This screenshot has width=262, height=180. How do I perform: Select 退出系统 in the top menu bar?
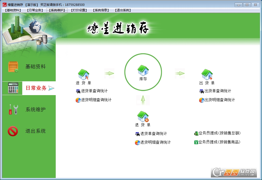[x=123, y=10]
